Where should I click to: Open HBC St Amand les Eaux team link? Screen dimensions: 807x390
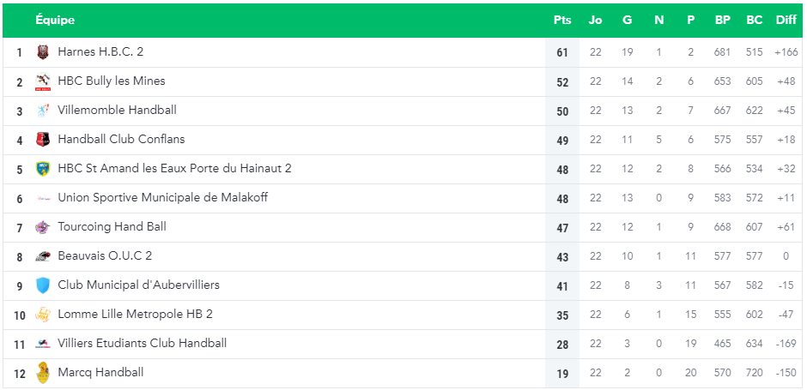(x=174, y=168)
